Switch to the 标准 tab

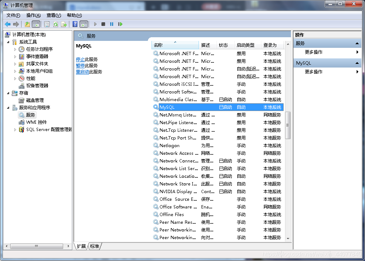[x=95, y=246]
